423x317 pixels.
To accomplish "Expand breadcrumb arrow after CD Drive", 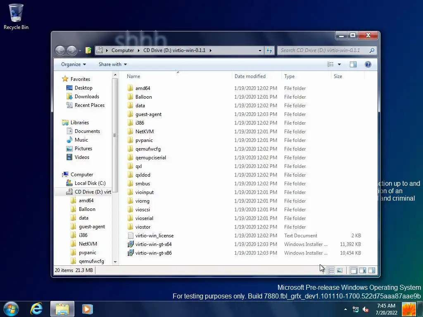I will pyautogui.click(x=210, y=50).
